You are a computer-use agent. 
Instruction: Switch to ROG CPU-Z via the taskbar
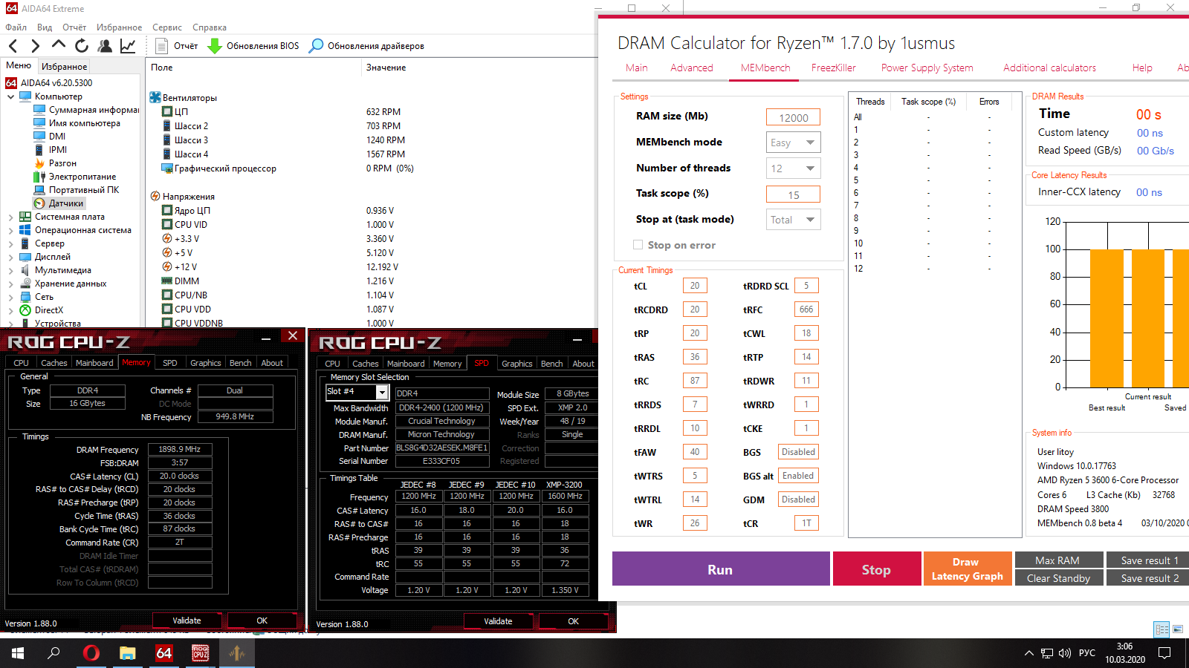201,653
